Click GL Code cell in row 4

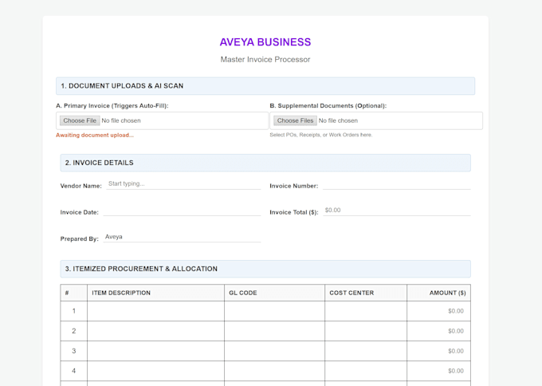point(274,371)
